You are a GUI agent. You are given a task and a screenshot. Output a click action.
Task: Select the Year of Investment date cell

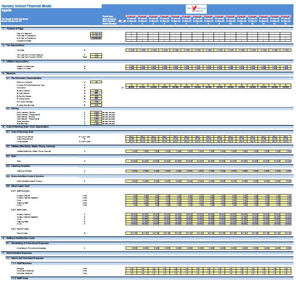click(97, 33)
